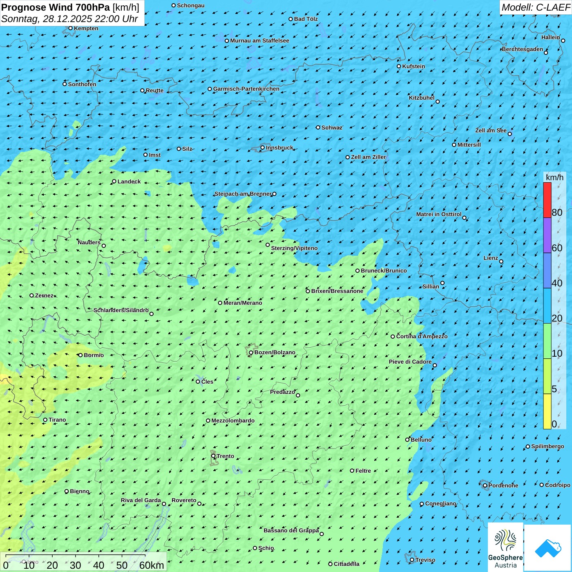Click the 'Meran/Merano' city label
This screenshot has width=572, height=572.
(243, 303)
